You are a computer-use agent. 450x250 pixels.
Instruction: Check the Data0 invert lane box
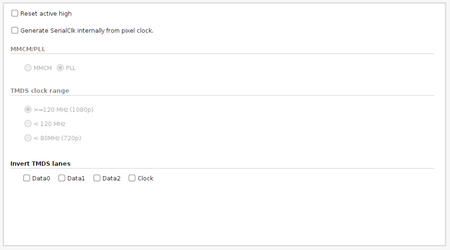coord(27,178)
